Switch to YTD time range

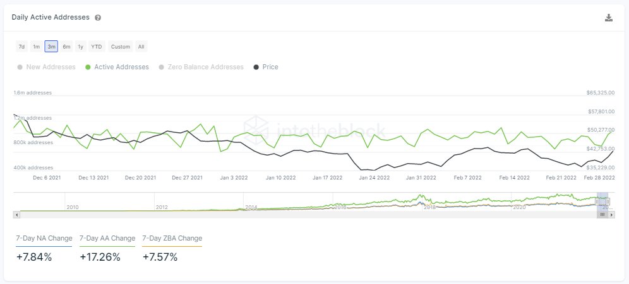tap(97, 47)
